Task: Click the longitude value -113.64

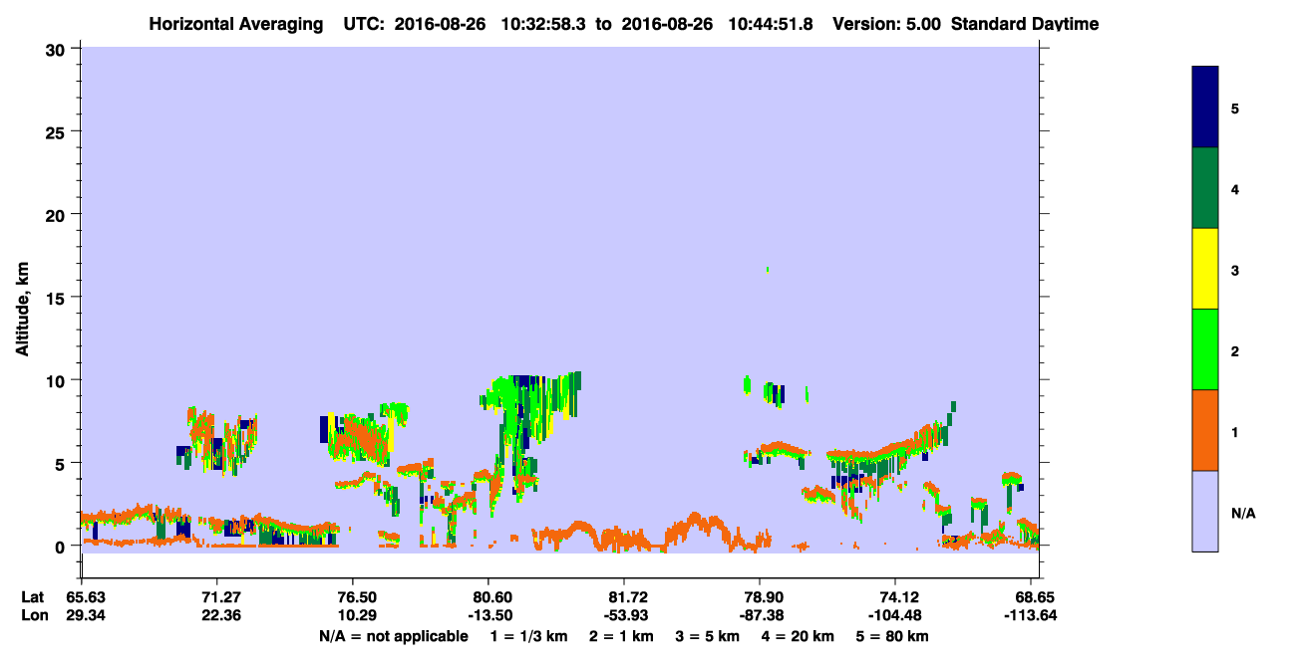Action: (x=1031, y=615)
